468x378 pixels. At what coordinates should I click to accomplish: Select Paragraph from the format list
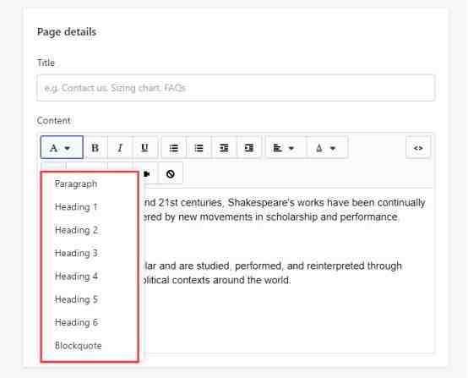click(76, 184)
